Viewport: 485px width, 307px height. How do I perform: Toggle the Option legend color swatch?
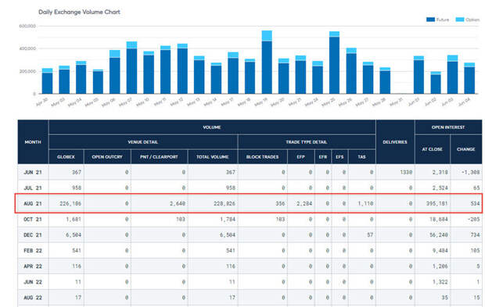(460, 20)
